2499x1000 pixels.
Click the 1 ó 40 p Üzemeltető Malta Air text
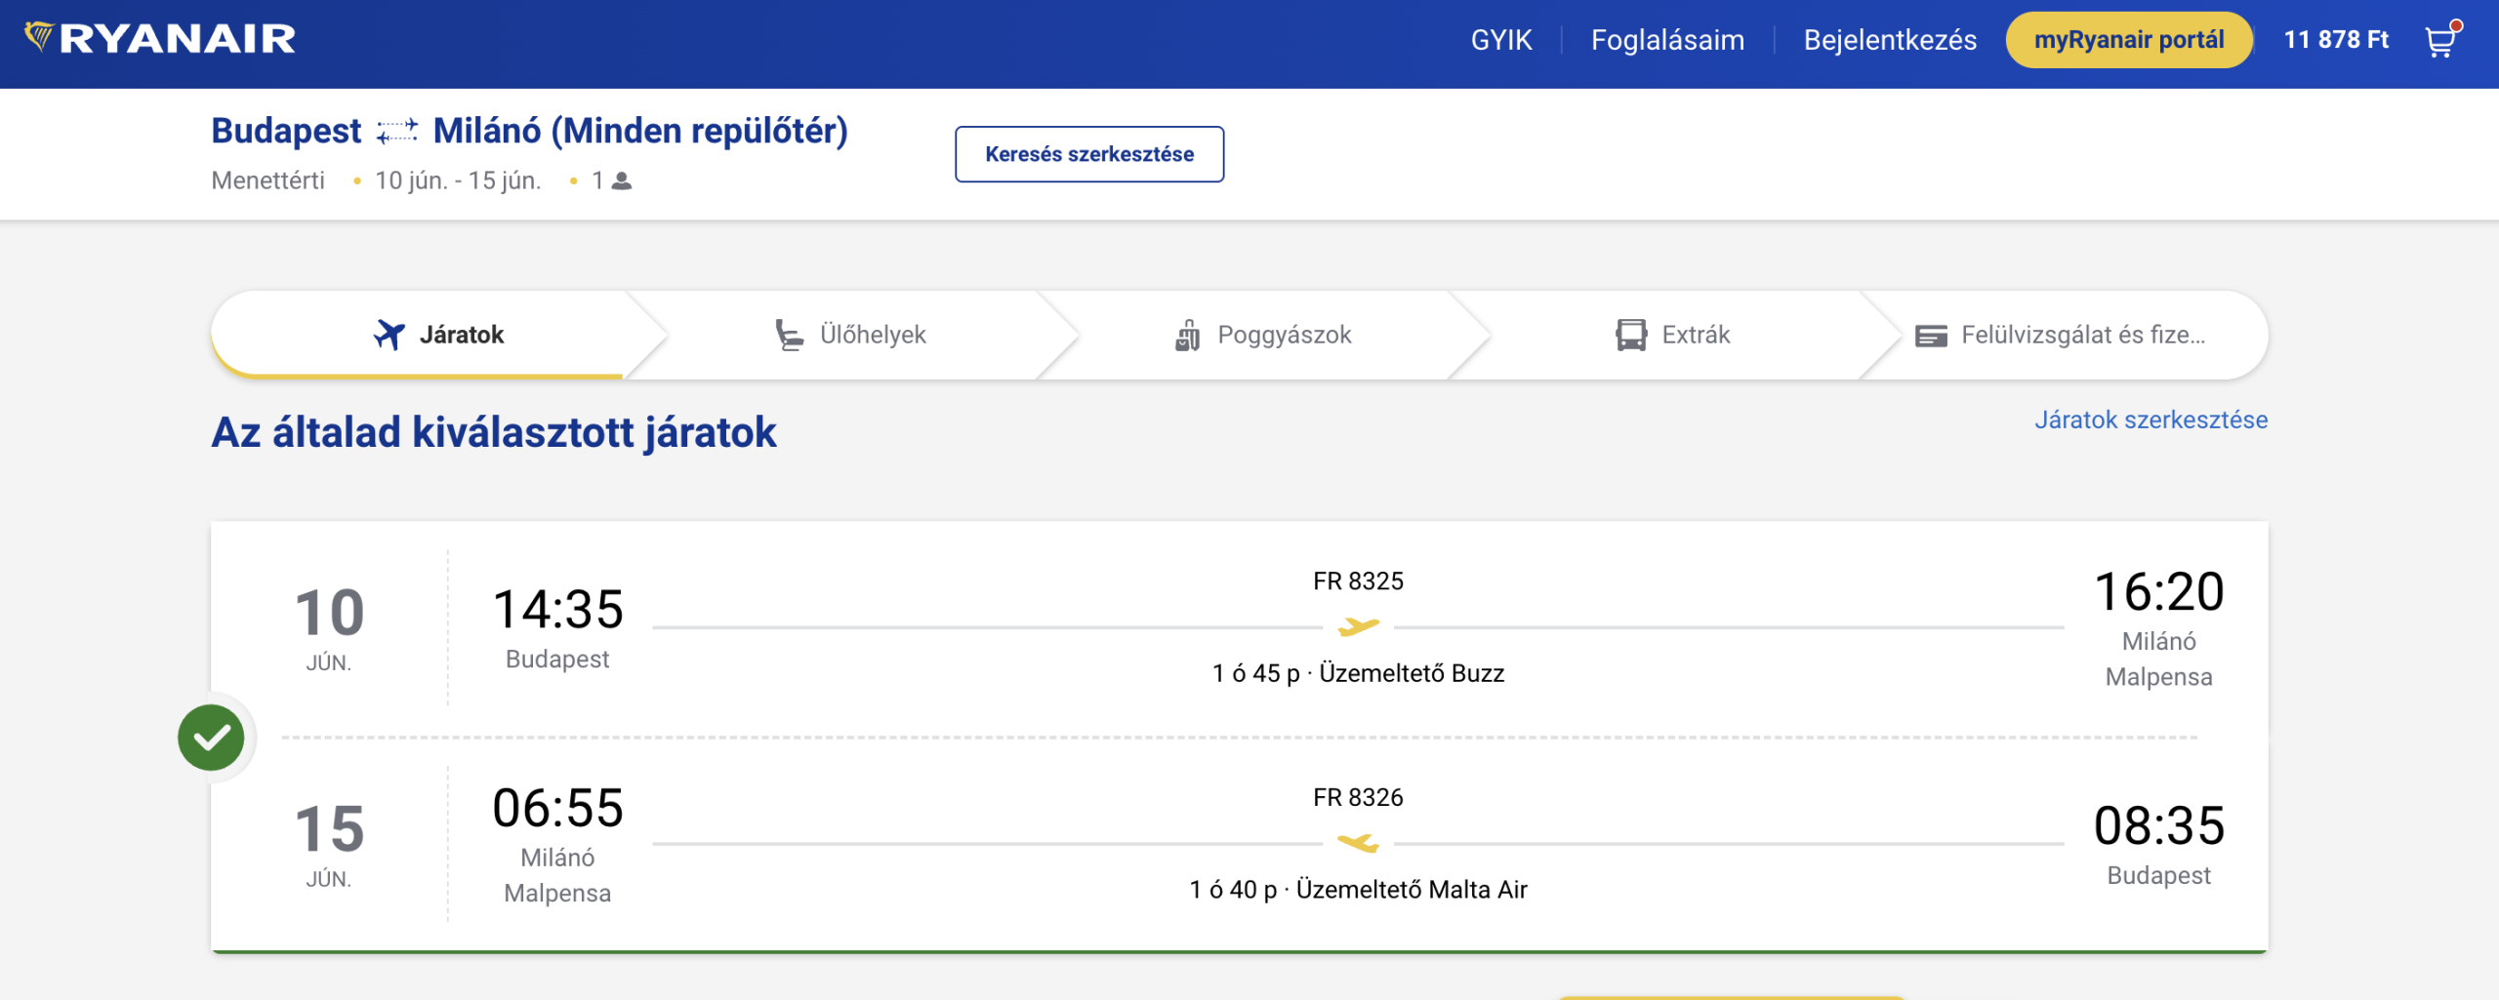(x=1358, y=890)
